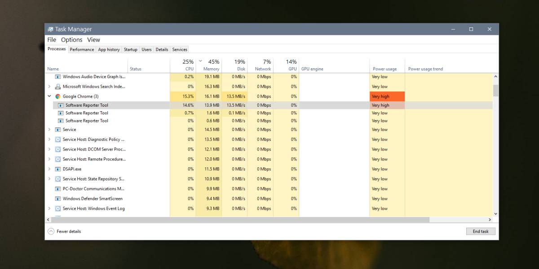The width and height of the screenshot is (539, 269).
Task: Expand Service Host: DCOM Server Process row
Action: tap(49, 149)
